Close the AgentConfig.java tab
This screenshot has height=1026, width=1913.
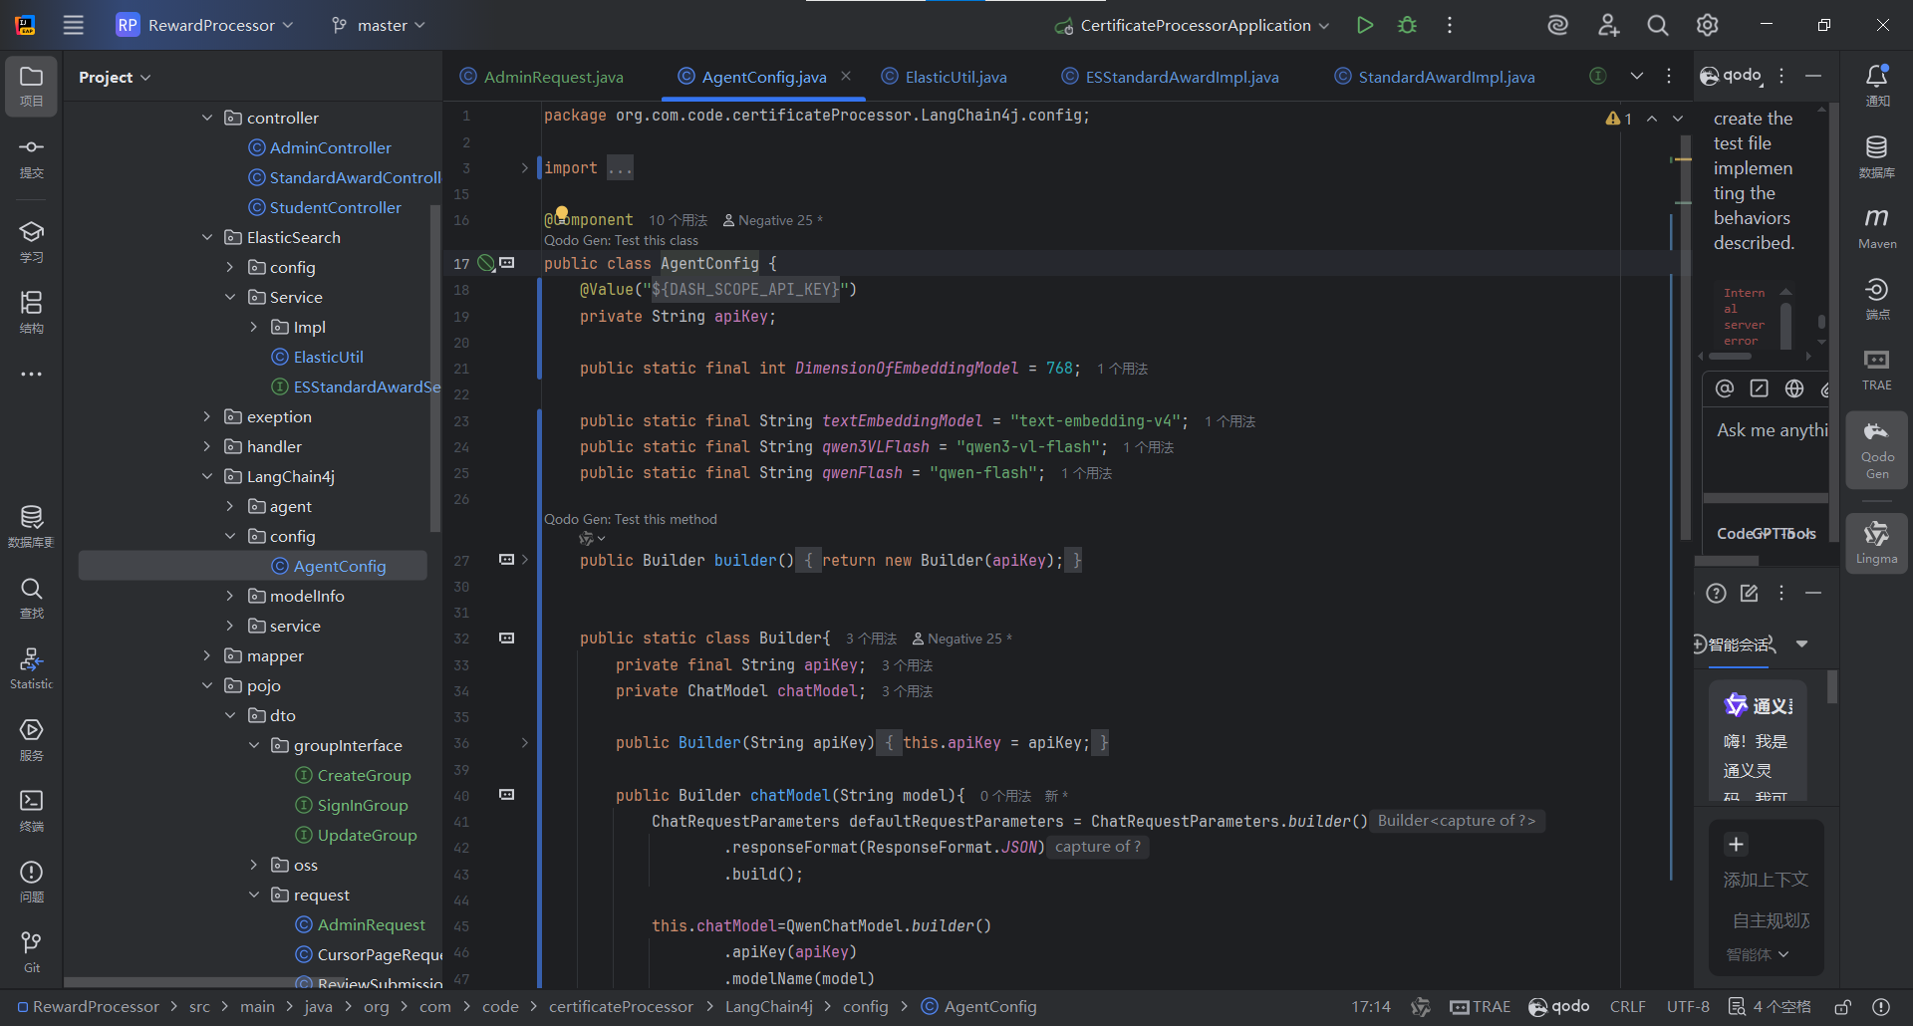click(x=846, y=76)
